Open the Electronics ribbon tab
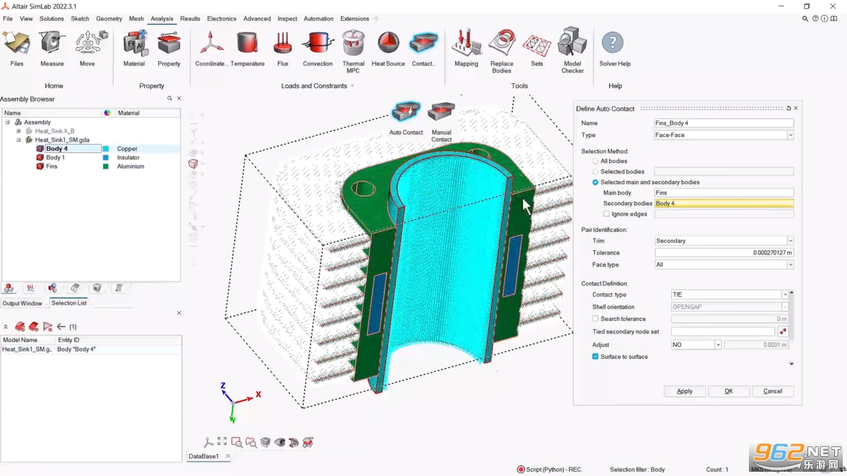 point(222,19)
